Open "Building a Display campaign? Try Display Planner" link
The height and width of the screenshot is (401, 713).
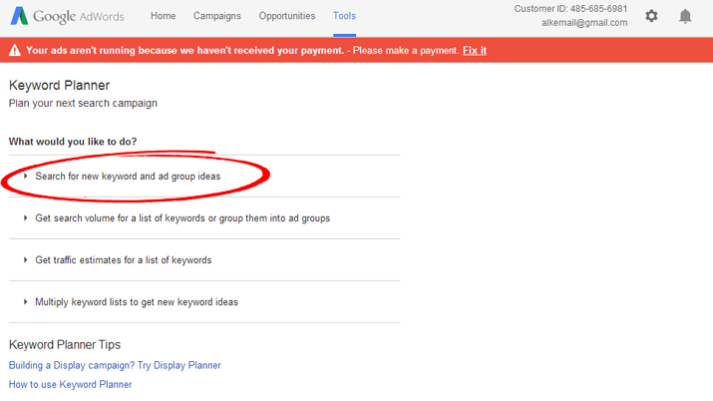click(115, 365)
